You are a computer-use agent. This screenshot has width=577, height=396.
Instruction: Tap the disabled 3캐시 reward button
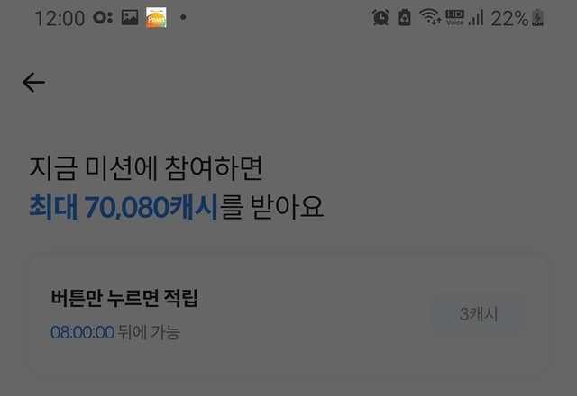(x=479, y=314)
